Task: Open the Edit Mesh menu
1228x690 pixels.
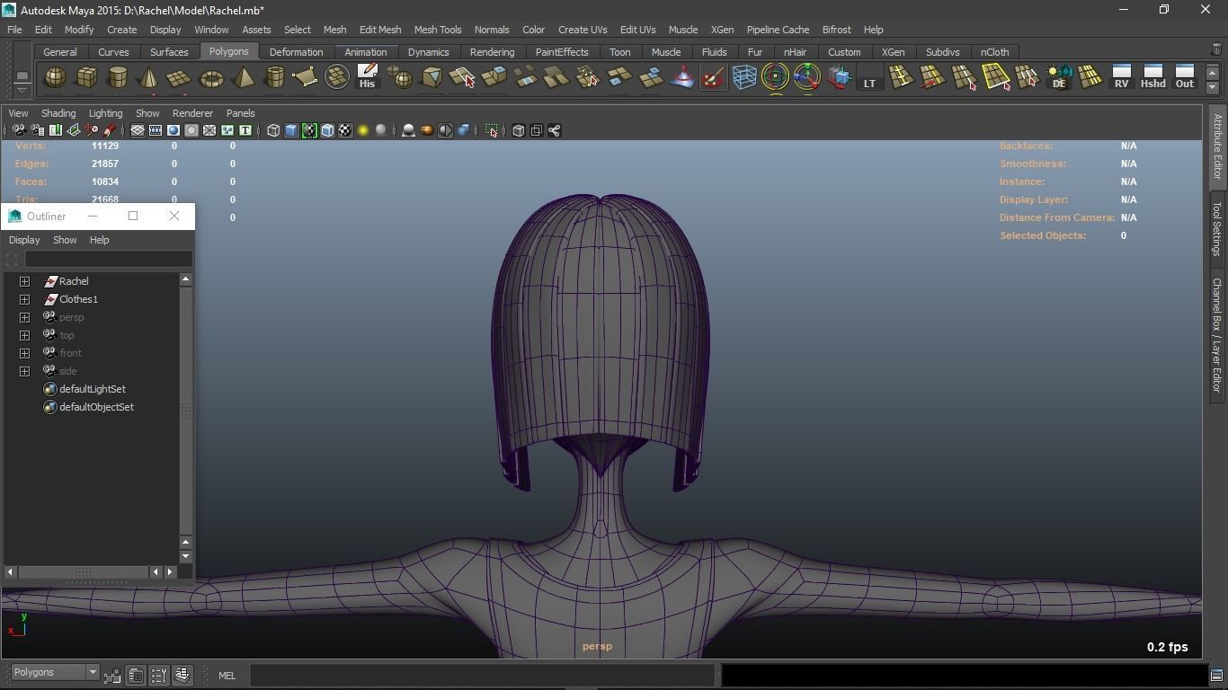Action: click(379, 30)
